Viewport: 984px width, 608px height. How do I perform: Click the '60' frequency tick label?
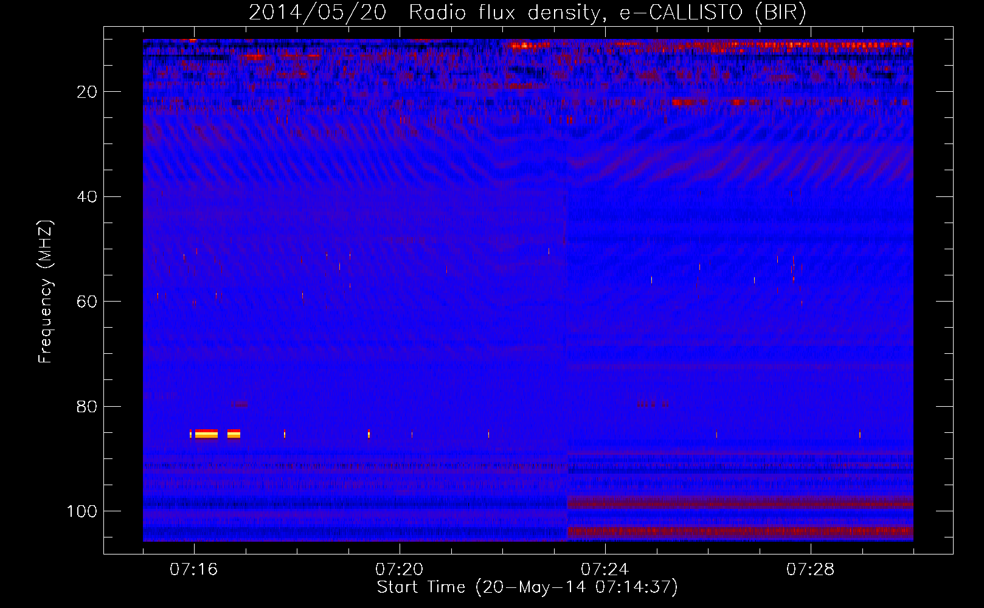[87, 302]
